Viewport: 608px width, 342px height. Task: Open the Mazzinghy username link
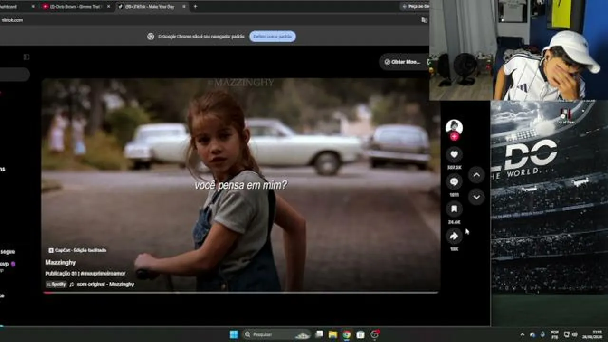click(60, 262)
